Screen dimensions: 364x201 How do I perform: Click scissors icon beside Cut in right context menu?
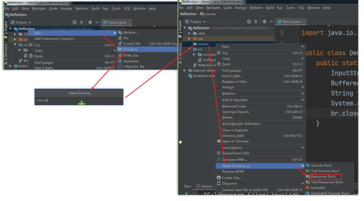point(219,53)
